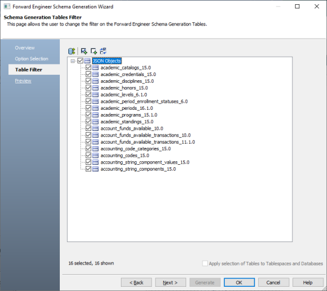
Task: Click the Next button
Action: pos(170,283)
